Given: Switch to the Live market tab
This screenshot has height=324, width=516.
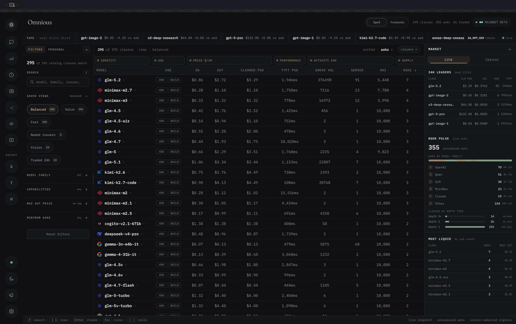Looking at the screenshot, I should point(448,60).
